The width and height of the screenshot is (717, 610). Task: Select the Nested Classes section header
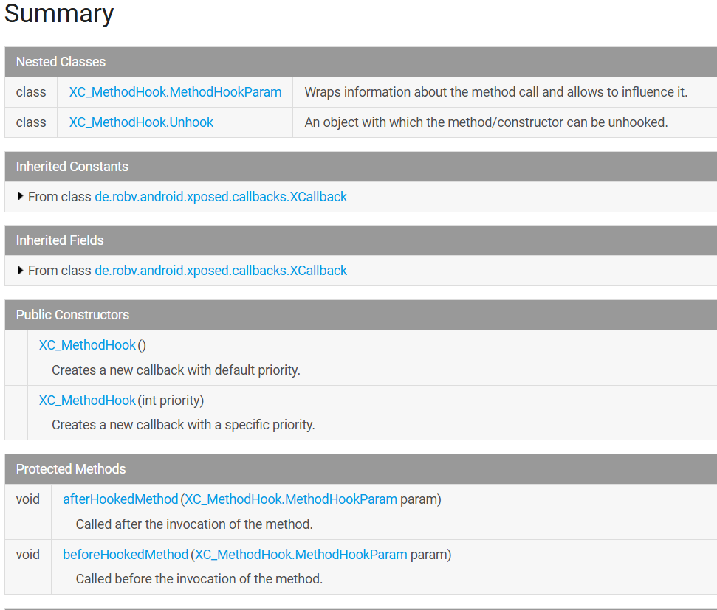pos(361,62)
